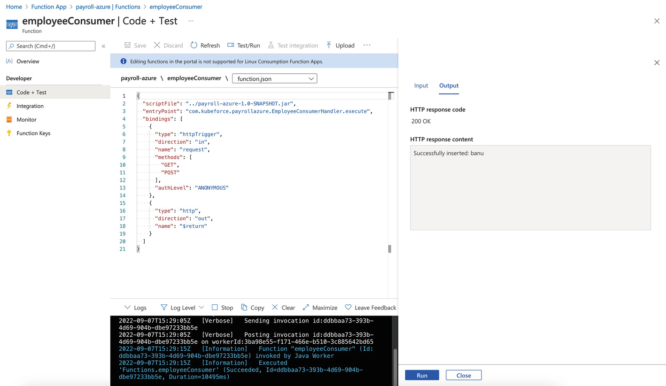Clear the logs console
The image size is (666, 386).
[283, 308]
